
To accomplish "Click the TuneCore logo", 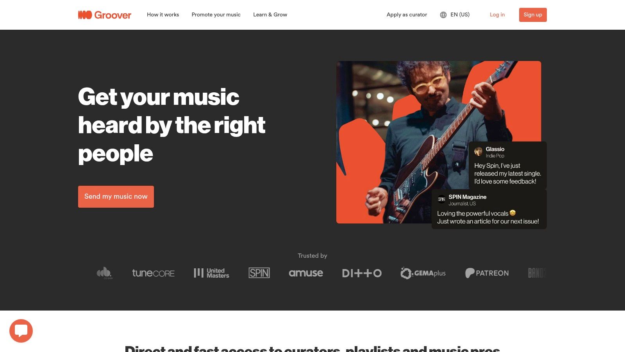I will coord(153,273).
